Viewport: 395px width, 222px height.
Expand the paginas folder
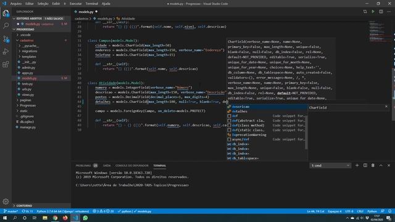(x=25, y=100)
